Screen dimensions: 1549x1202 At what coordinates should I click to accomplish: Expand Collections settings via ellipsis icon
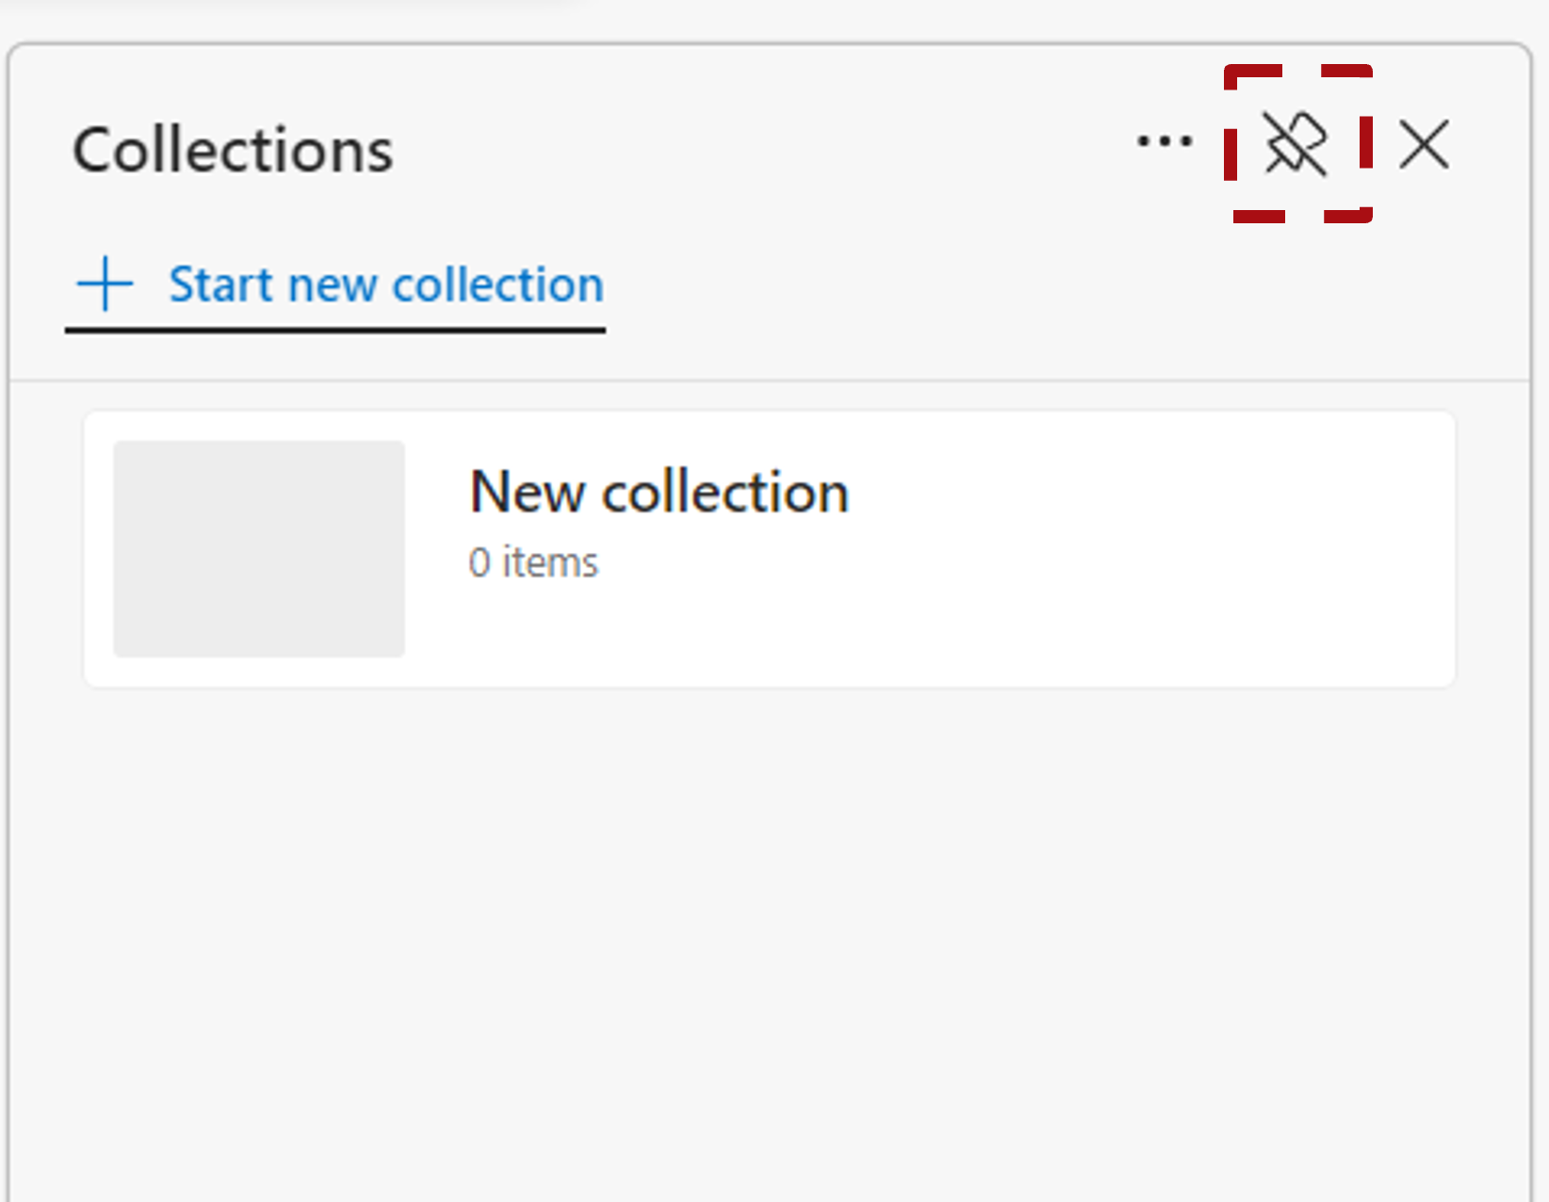click(1165, 143)
